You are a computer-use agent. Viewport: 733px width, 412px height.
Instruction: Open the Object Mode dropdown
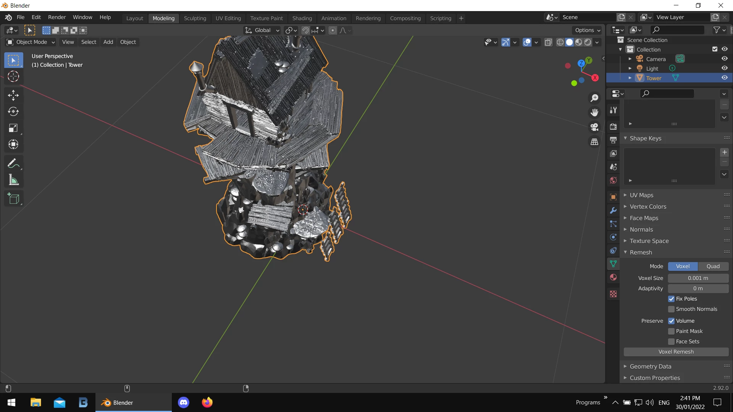[31, 42]
